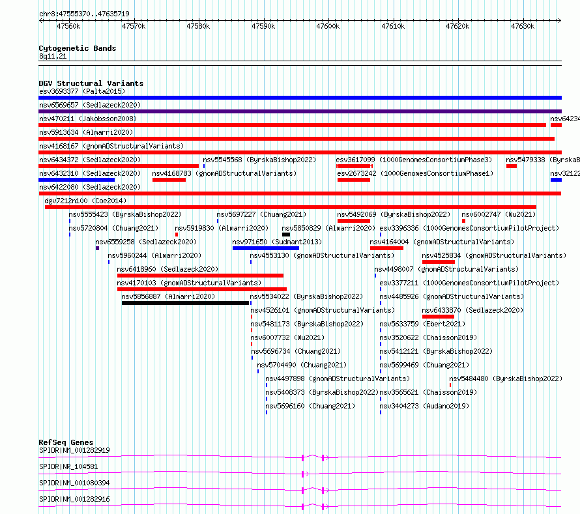Open nsv5720804 (Chuang2021) variant
This screenshot has width=580, height=514.
pyautogui.click(x=113, y=228)
